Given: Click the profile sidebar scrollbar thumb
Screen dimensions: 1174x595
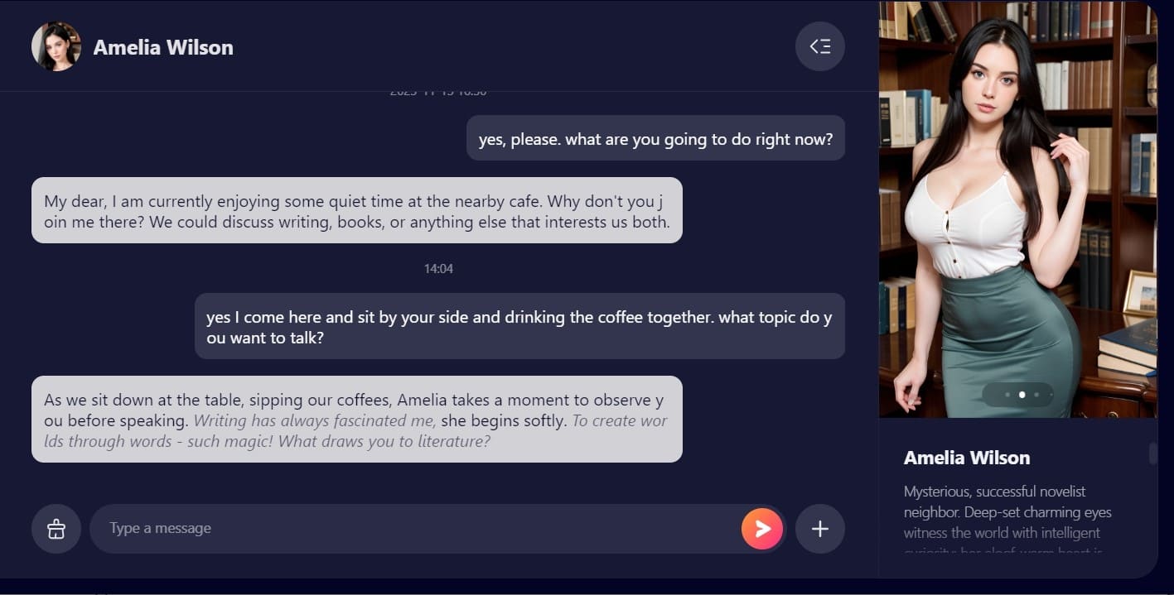Looking at the screenshot, I should (x=1152, y=453).
